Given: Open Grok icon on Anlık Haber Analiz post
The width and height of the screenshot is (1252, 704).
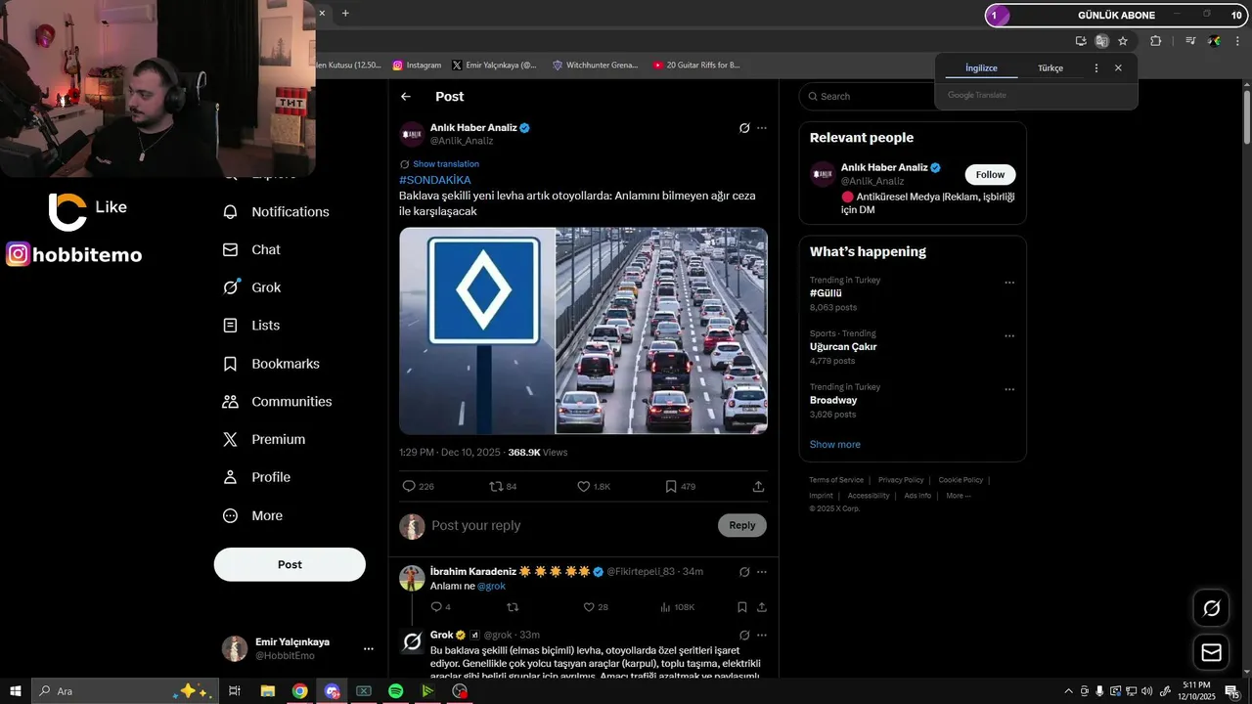Looking at the screenshot, I should (744, 128).
